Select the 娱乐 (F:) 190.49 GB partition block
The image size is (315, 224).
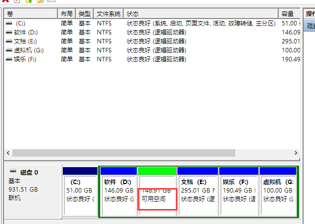[239, 192]
